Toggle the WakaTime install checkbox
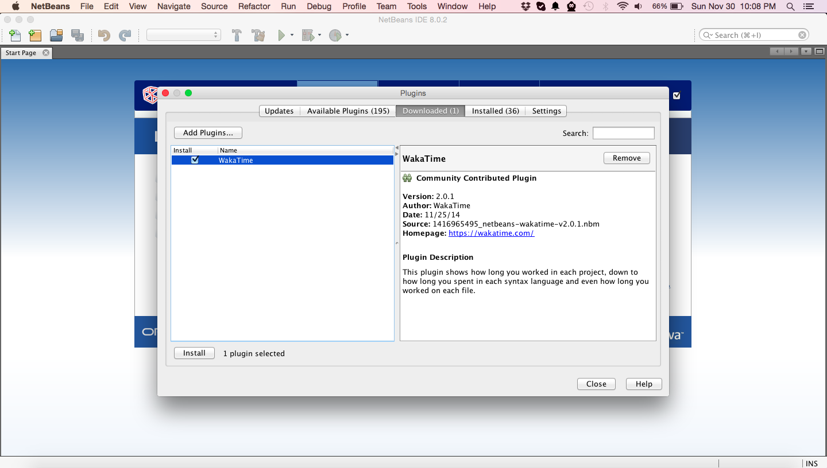 tap(195, 160)
